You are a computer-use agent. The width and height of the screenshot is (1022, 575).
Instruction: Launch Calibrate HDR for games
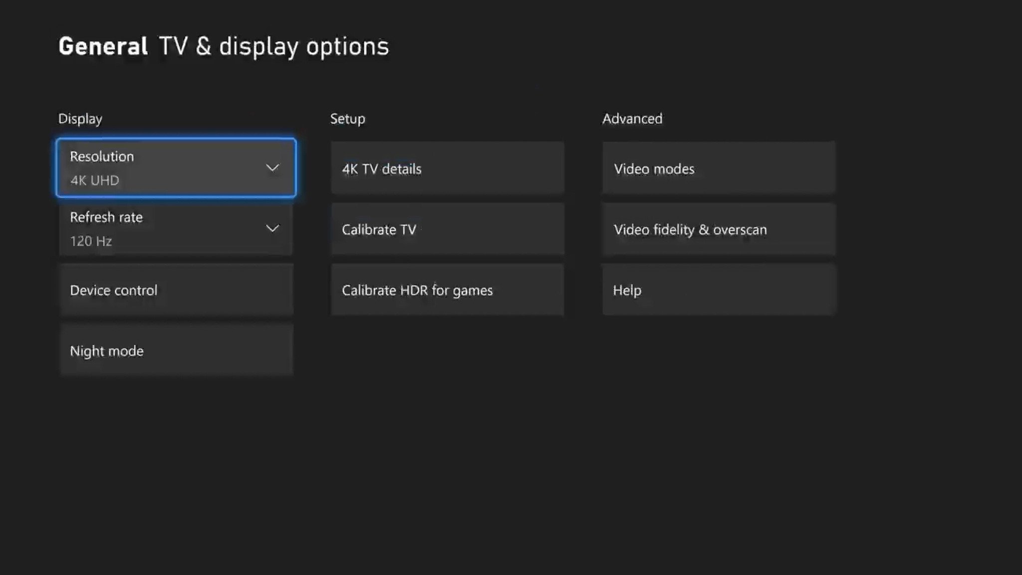coord(447,290)
